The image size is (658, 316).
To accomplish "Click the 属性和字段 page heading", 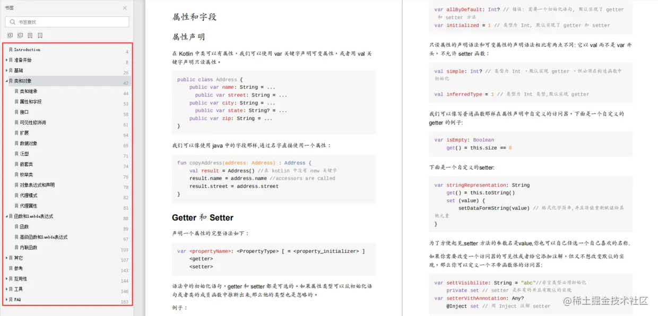I will point(194,16).
